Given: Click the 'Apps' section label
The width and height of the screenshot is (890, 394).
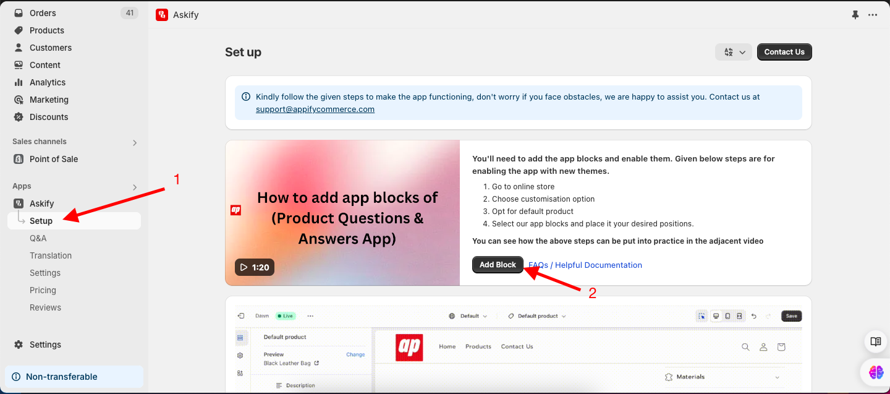Looking at the screenshot, I should [22, 186].
